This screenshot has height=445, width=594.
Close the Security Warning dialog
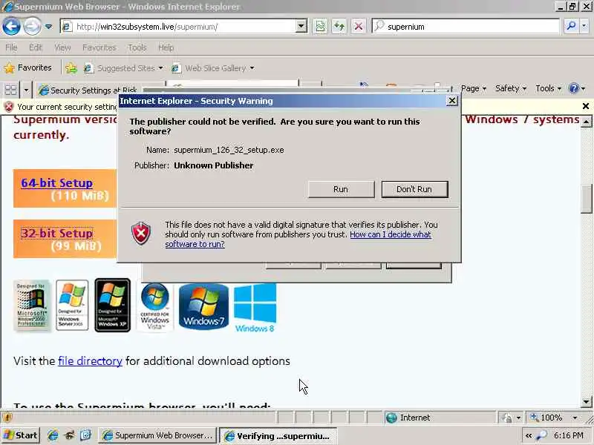pyautogui.click(x=452, y=101)
